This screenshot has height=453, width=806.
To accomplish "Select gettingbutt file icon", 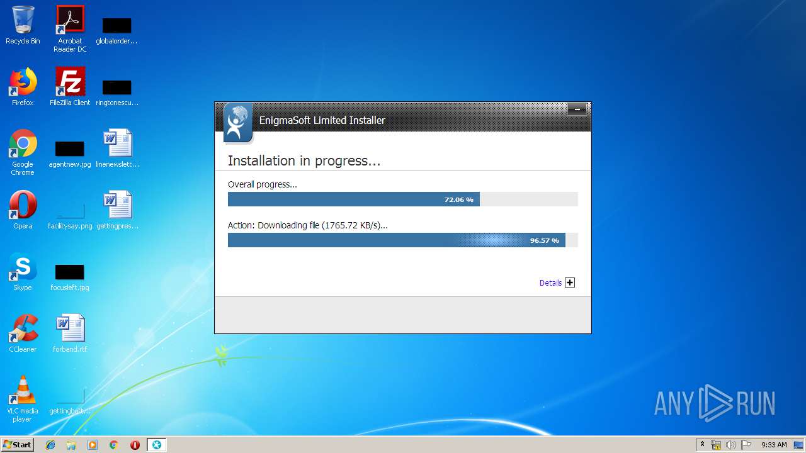I will tap(70, 400).
